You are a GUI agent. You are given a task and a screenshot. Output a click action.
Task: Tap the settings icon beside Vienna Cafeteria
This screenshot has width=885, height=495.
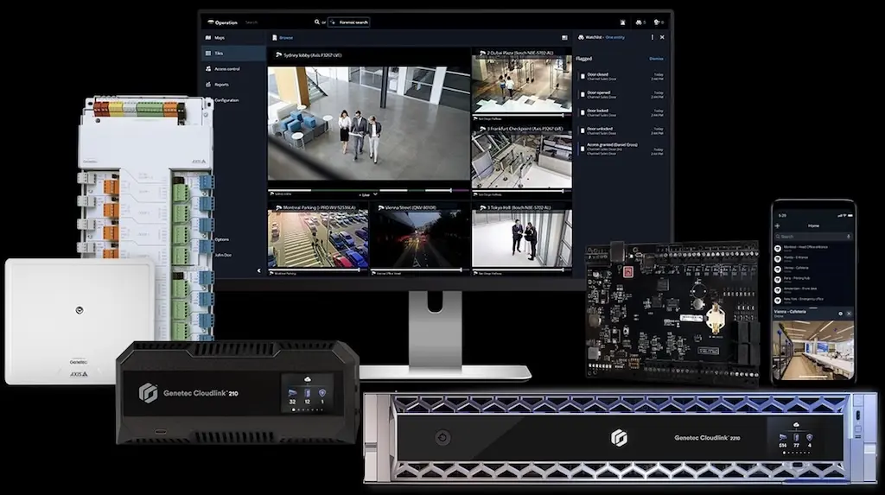pos(840,314)
